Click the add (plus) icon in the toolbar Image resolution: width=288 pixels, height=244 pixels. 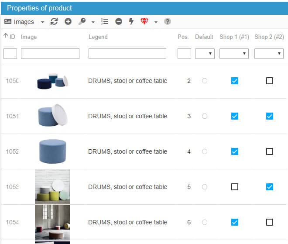point(68,21)
